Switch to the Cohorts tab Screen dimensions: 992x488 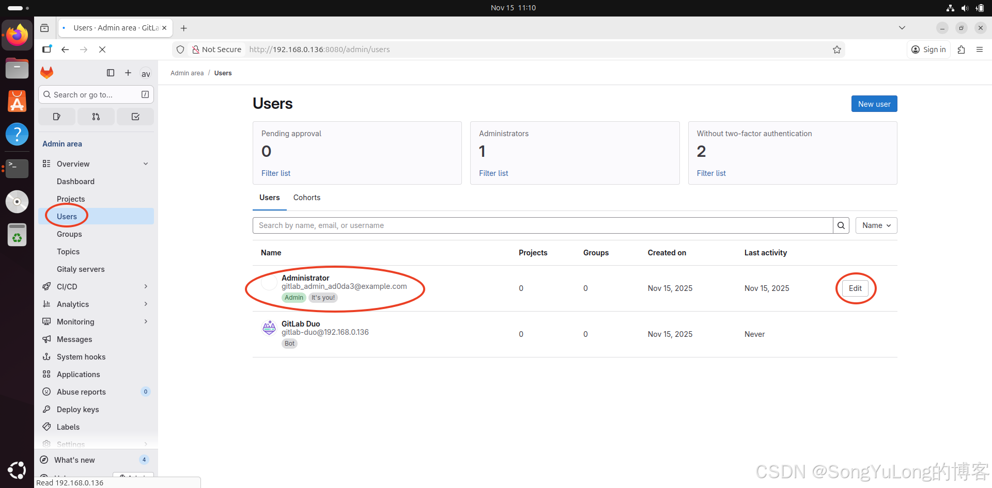306,198
